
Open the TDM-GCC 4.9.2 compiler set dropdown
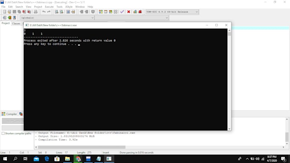click(172, 12)
